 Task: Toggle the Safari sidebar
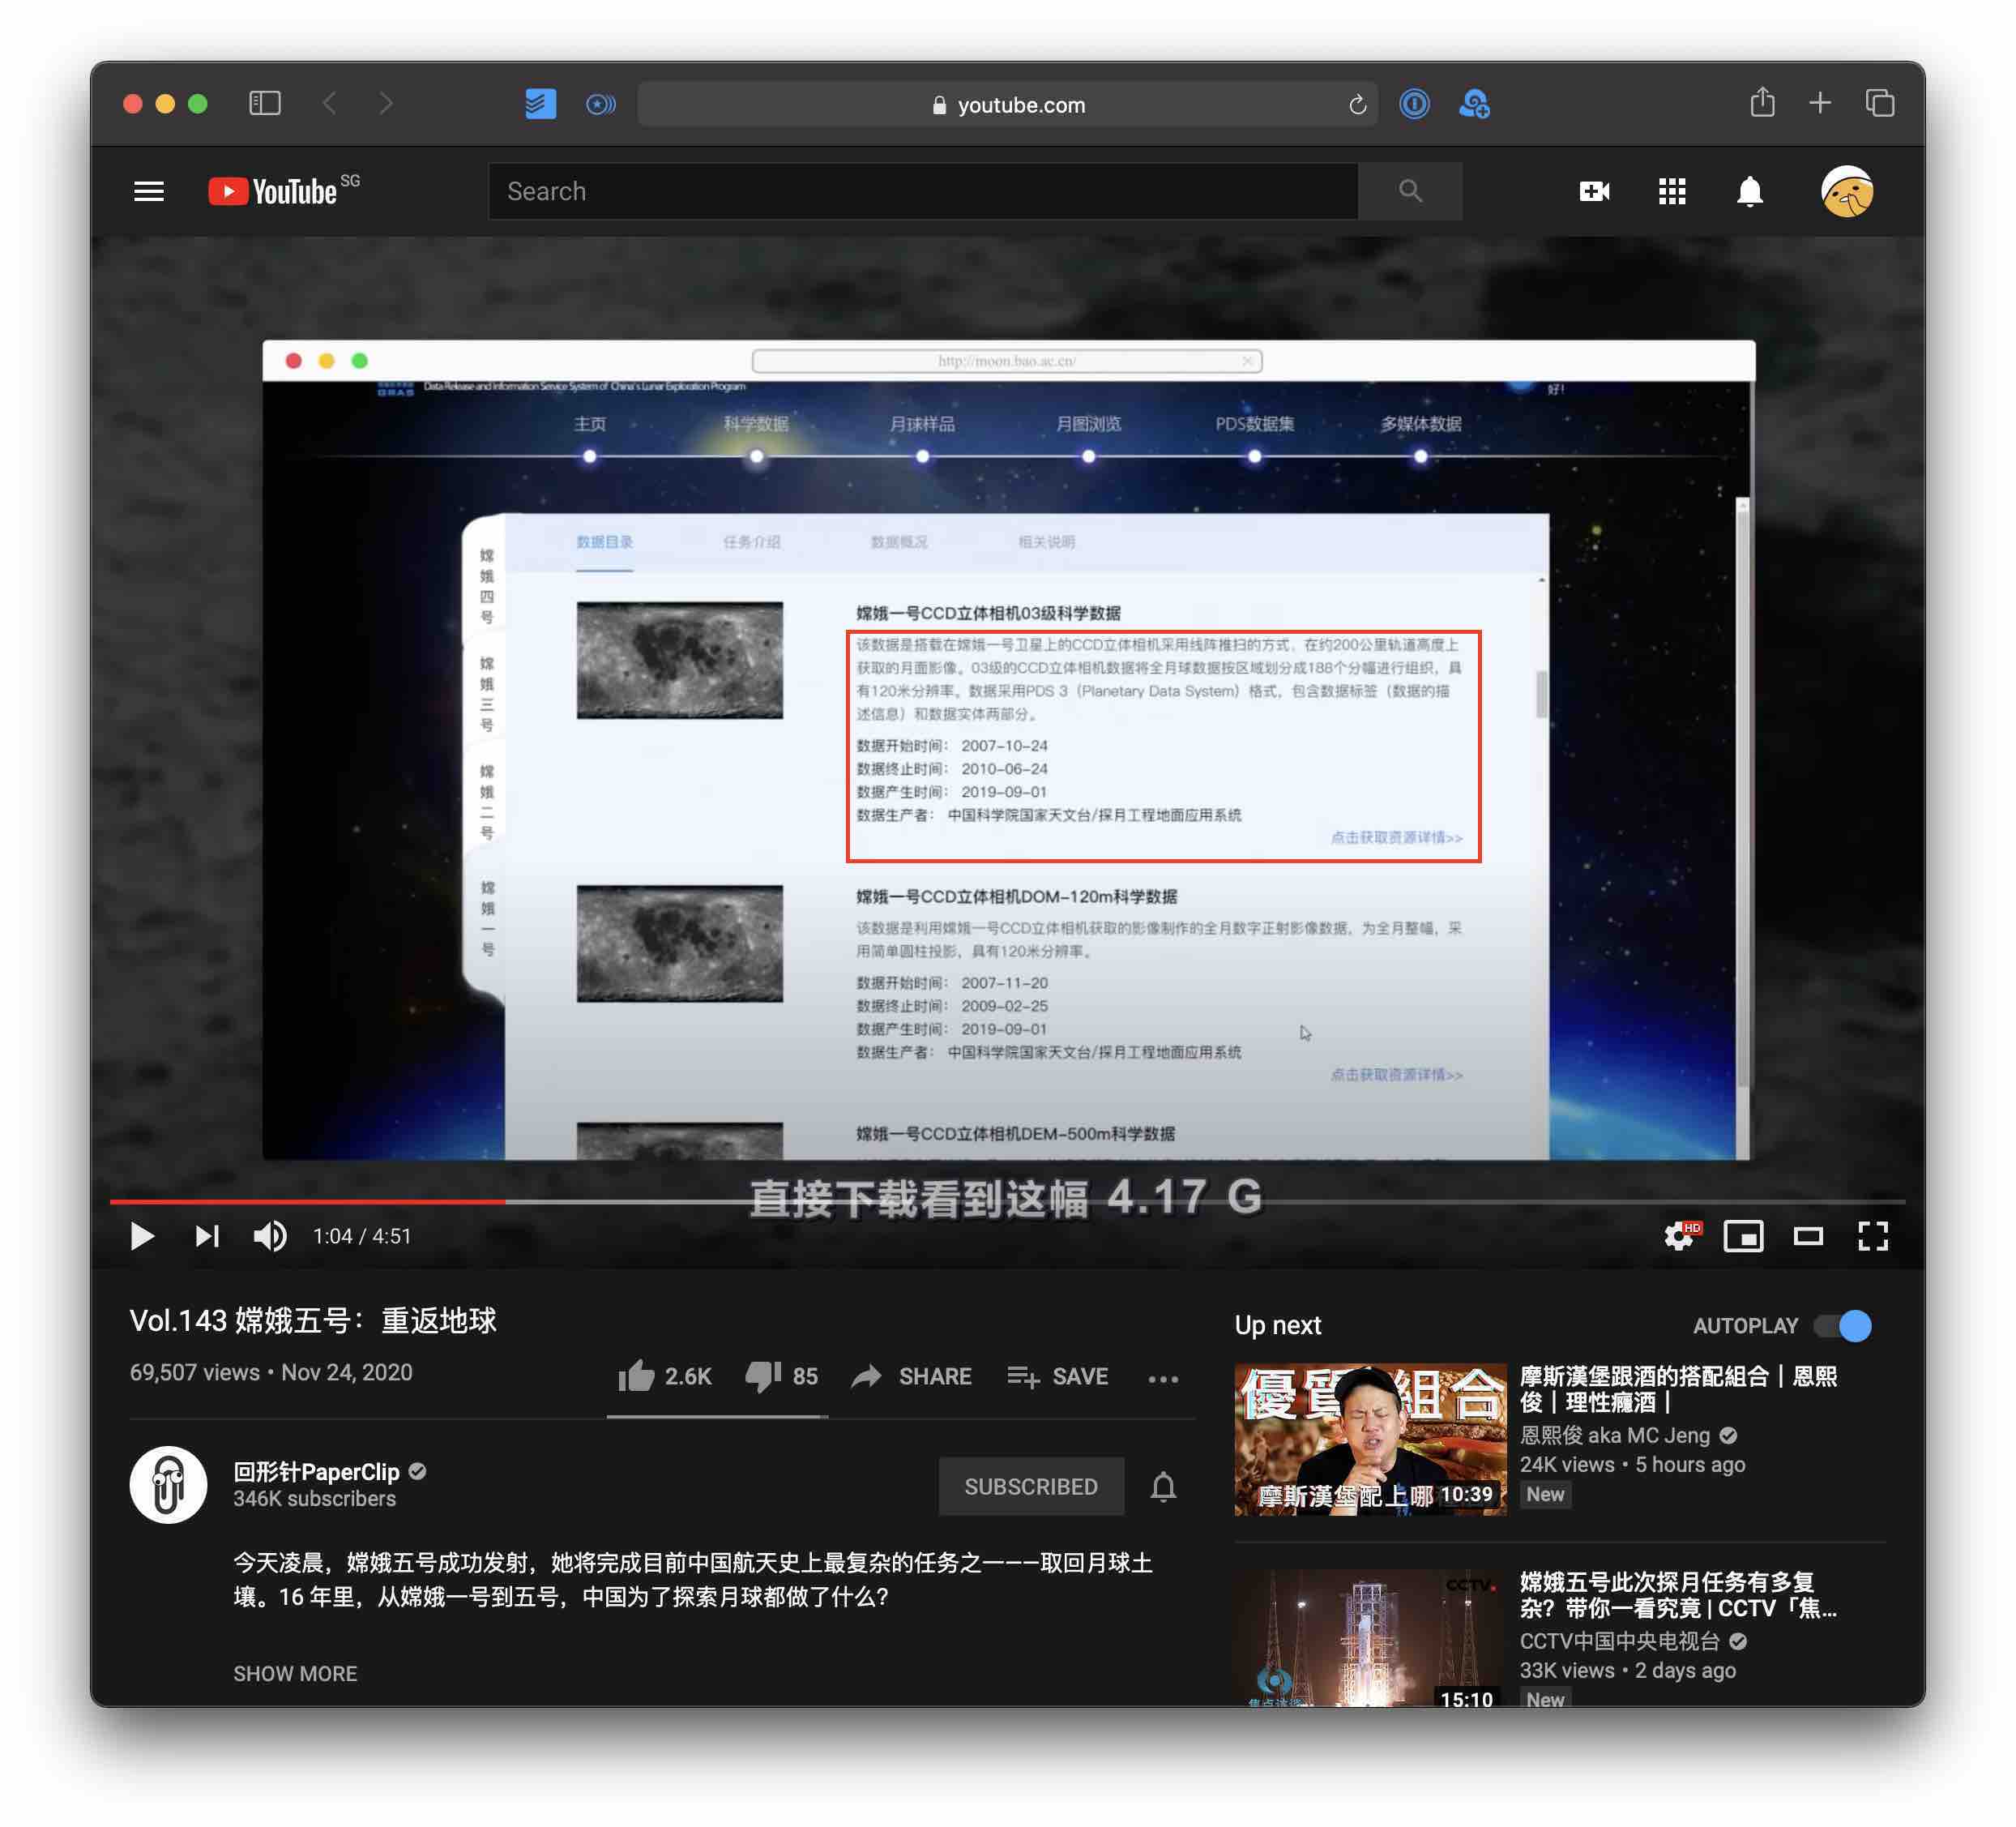click(265, 103)
